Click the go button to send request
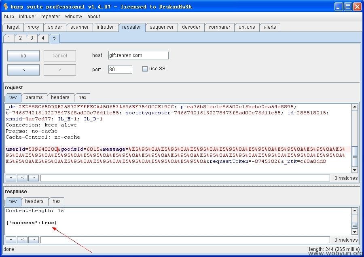Image resolution: width=364 pixels, height=257 pixels. tap(23, 56)
